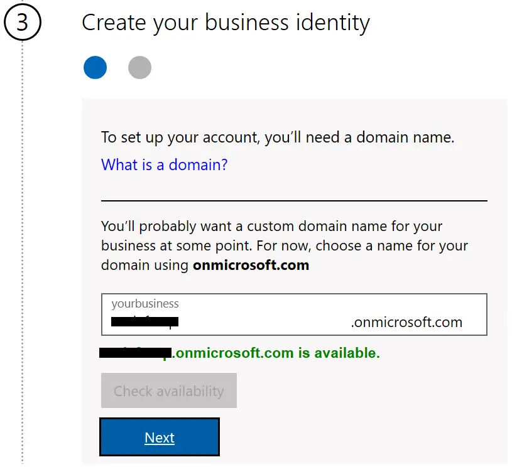
Task: Click the grayed Check availability button
Action: (169, 390)
